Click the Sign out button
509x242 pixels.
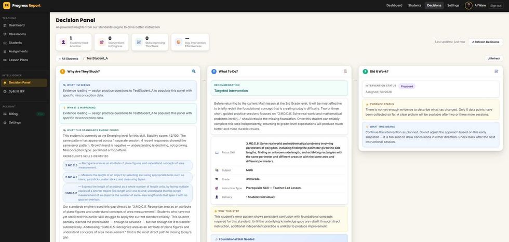tap(495, 6)
